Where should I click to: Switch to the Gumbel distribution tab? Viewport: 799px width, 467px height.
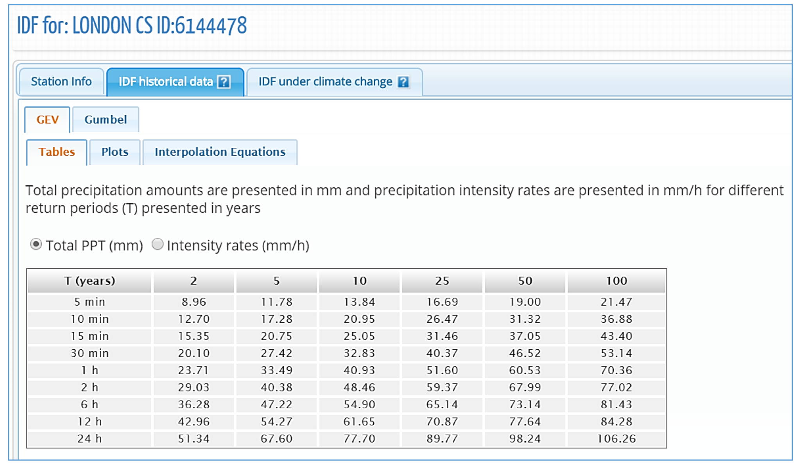coord(106,120)
